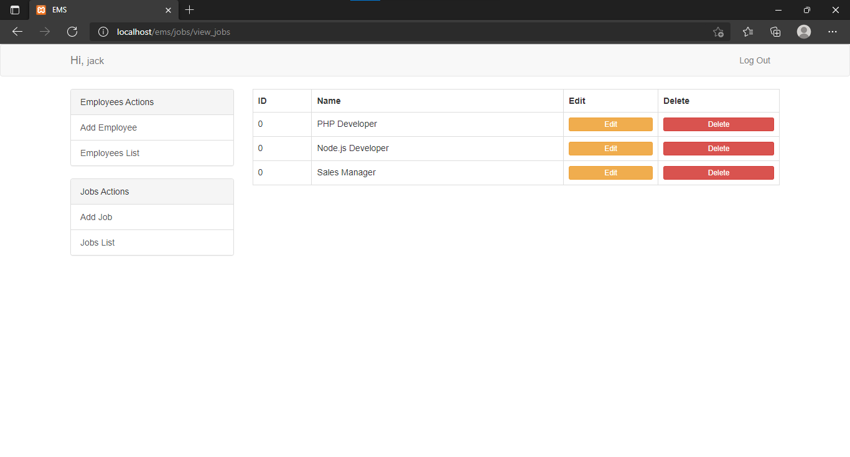The image size is (850, 457).
Task: Open the Collections panel
Action: [x=775, y=32]
